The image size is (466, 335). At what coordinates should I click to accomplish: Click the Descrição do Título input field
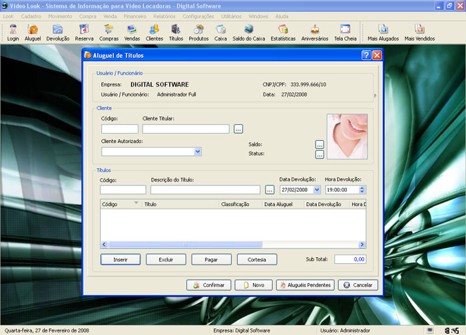click(x=205, y=190)
